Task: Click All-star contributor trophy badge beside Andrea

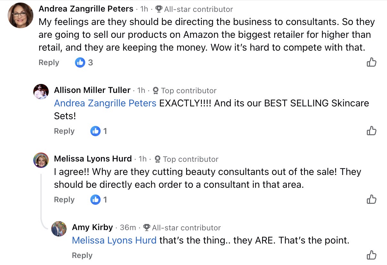Action: click(159, 9)
